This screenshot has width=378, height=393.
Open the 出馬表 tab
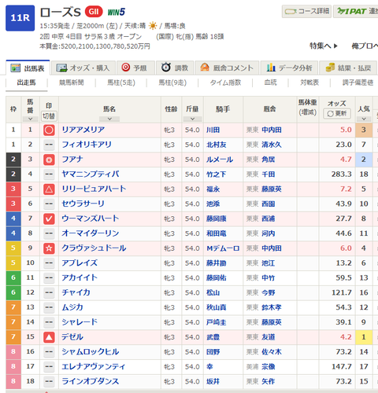coord(28,68)
